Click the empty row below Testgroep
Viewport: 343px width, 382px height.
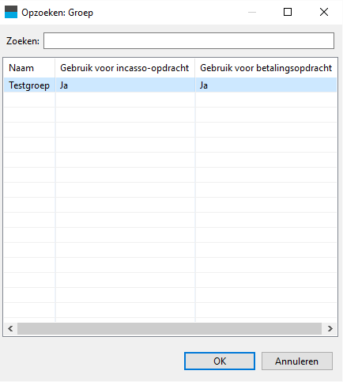click(170, 100)
